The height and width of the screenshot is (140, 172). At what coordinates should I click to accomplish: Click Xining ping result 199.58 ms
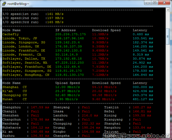(x=142, y=115)
